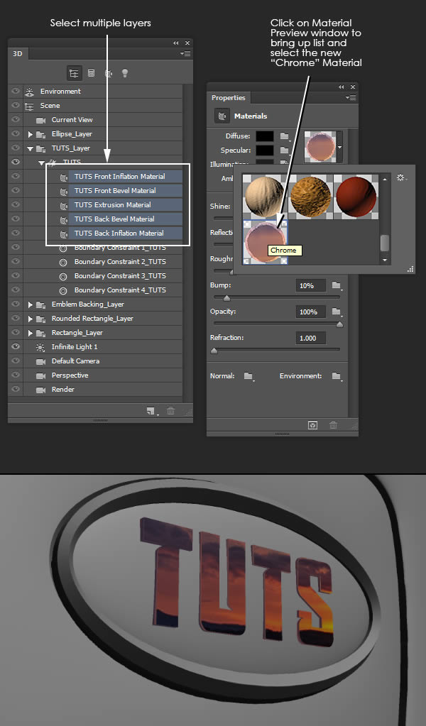
Task: Open the 3D panel flyout menu
Action: tap(186, 54)
